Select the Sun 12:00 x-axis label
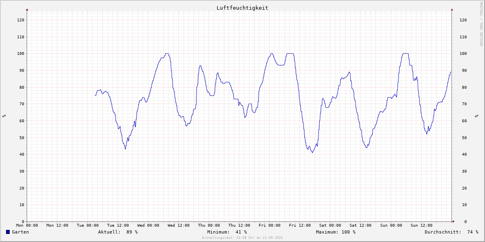485x242 pixels. 421,225
